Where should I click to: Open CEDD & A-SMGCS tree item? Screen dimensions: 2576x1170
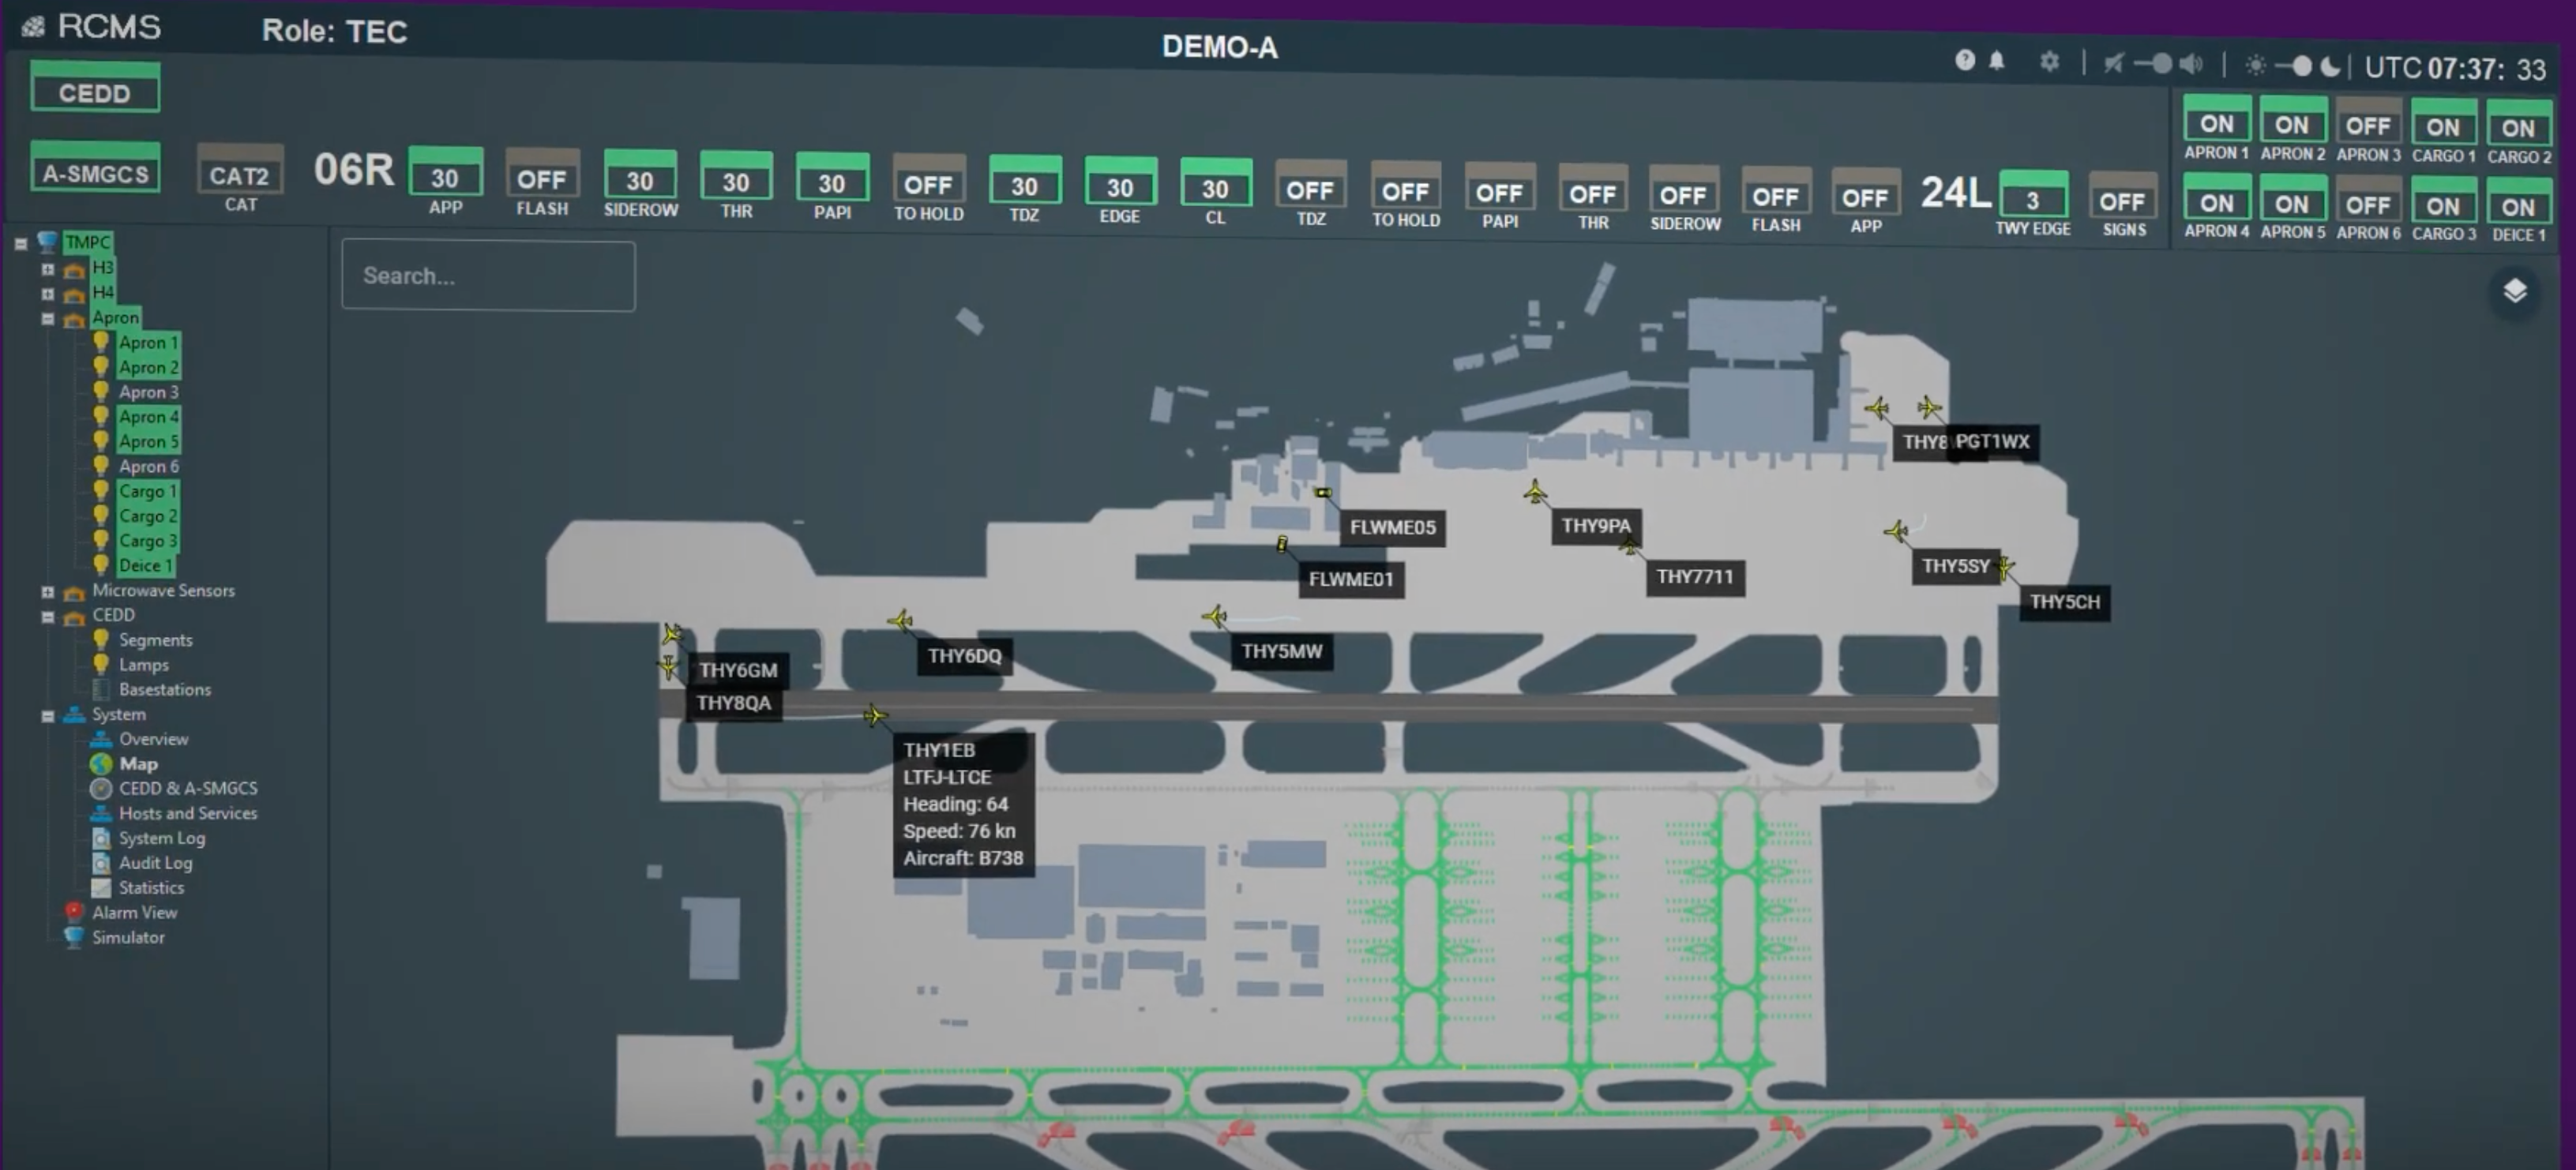188,788
